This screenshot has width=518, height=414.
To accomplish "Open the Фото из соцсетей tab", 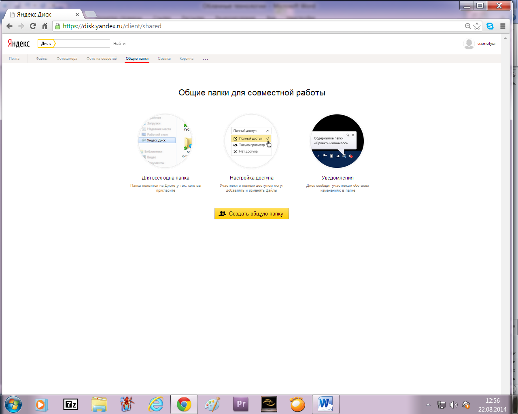I will 102,59.
